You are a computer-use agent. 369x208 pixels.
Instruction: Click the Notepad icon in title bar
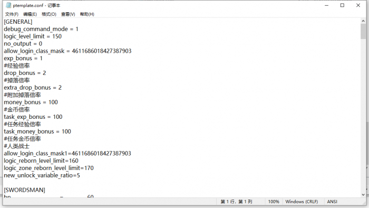(8, 5)
